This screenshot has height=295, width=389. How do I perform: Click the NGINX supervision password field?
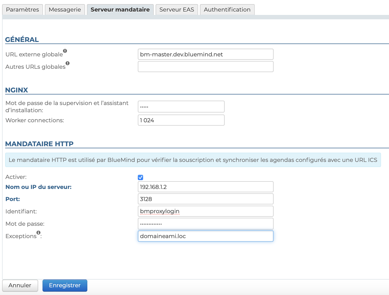(x=181, y=107)
